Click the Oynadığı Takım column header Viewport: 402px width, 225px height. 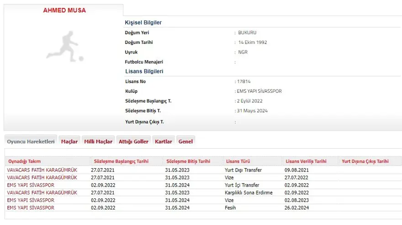click(x=25, y=161)
